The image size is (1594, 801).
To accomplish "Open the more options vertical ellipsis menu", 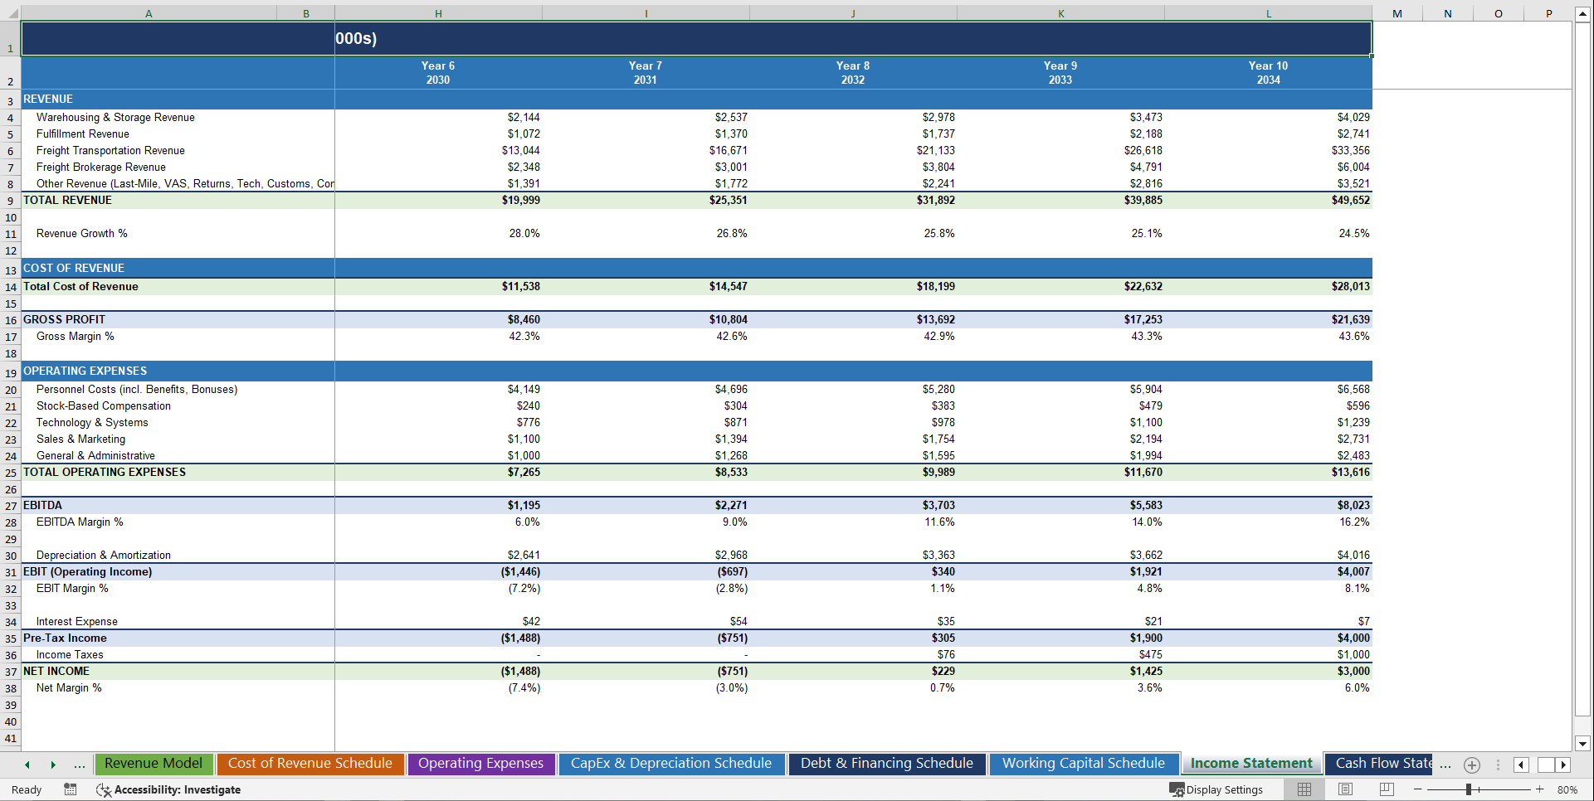I will point(1498,765).
